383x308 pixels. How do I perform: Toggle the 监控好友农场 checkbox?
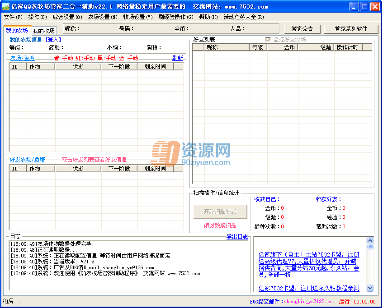click(x=268, y=40)
